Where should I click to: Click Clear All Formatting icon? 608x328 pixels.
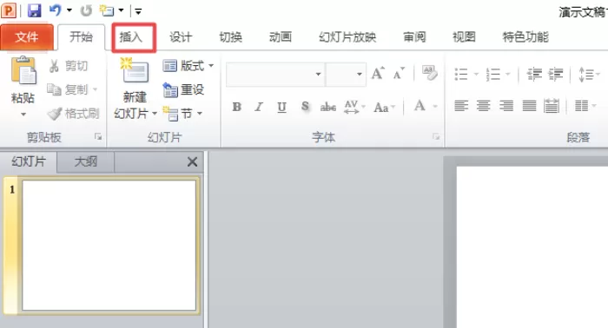(429, 73)
